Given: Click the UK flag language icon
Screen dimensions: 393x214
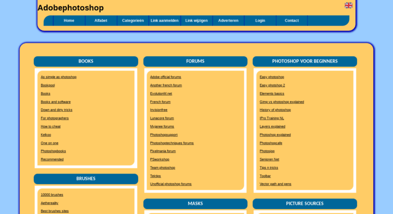Looking at the screenshot, I should [x=348, y=5].
